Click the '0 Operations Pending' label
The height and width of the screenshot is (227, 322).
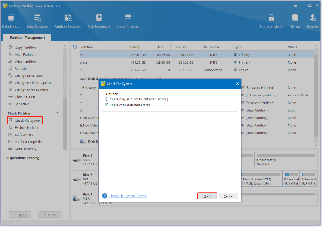tap(22, 158)
